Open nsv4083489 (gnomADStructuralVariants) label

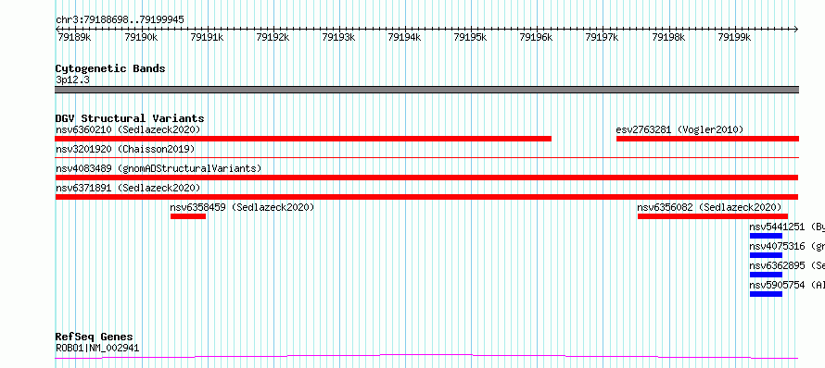coord(159,168)
